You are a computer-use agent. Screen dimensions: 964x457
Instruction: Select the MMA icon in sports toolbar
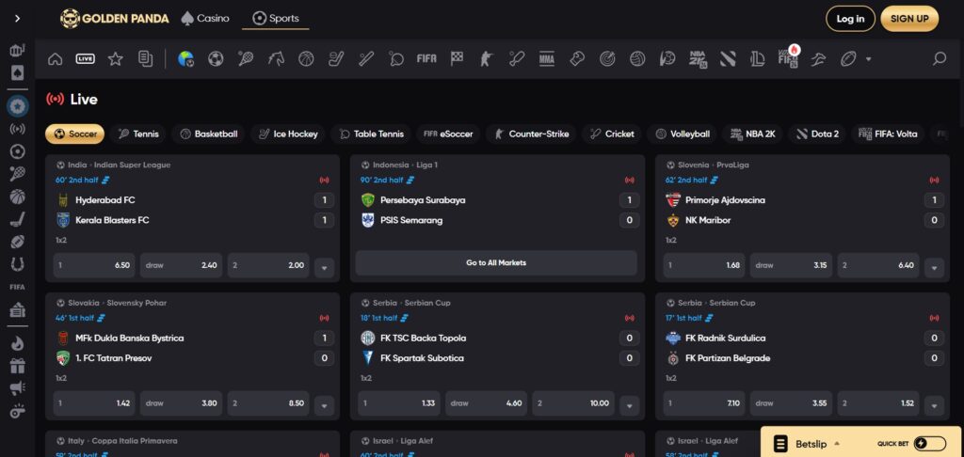[547, 59]
